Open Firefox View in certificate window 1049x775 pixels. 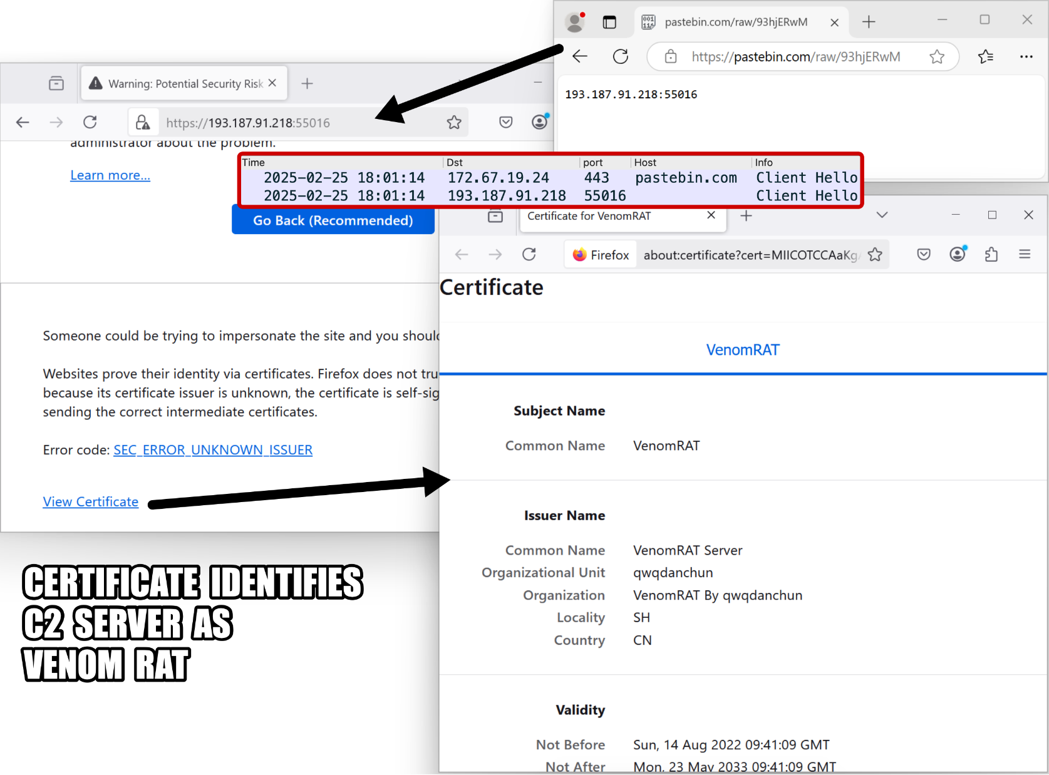coord(495,216)
